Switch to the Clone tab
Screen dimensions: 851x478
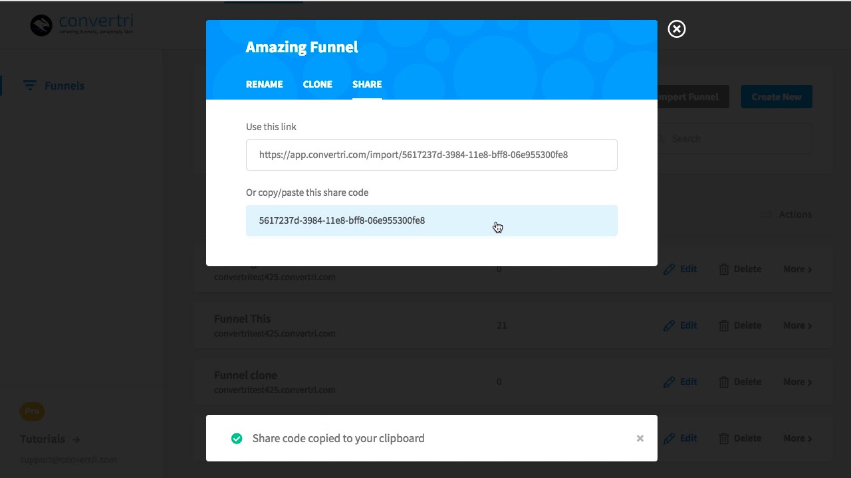(317, 84)
